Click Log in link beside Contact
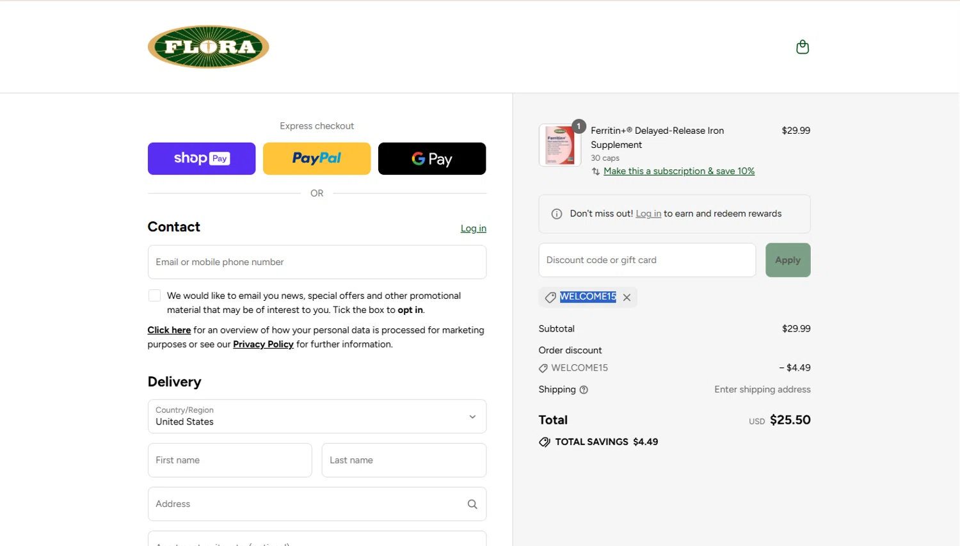Screen dimensions: 960x546 click(x=474, y=229)
